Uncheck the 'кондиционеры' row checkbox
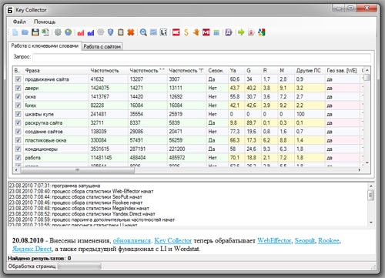Viewport: 385px width, 278px height. [x=18, y=149]
